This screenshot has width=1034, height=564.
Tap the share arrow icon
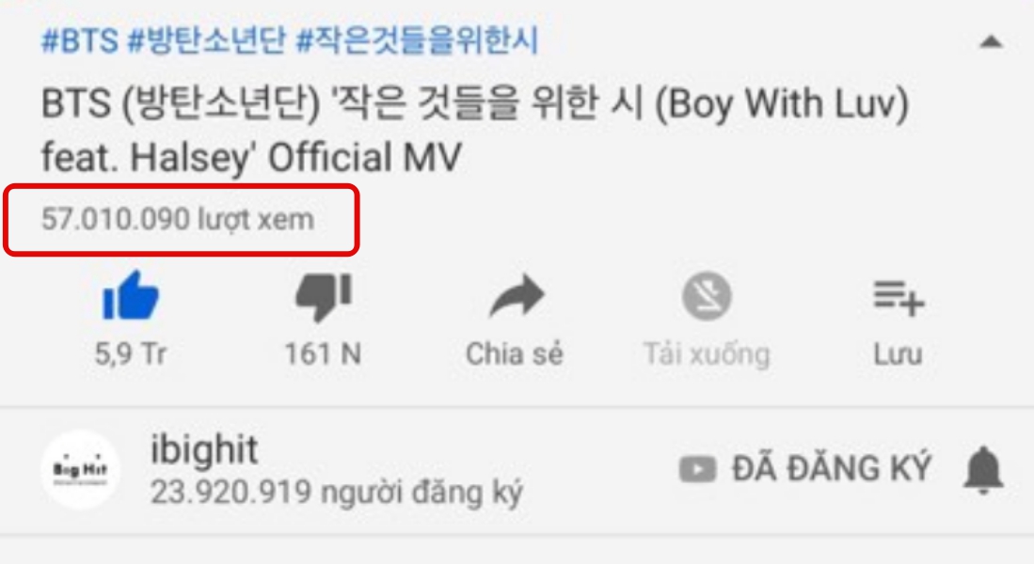(x=517, y=296)
